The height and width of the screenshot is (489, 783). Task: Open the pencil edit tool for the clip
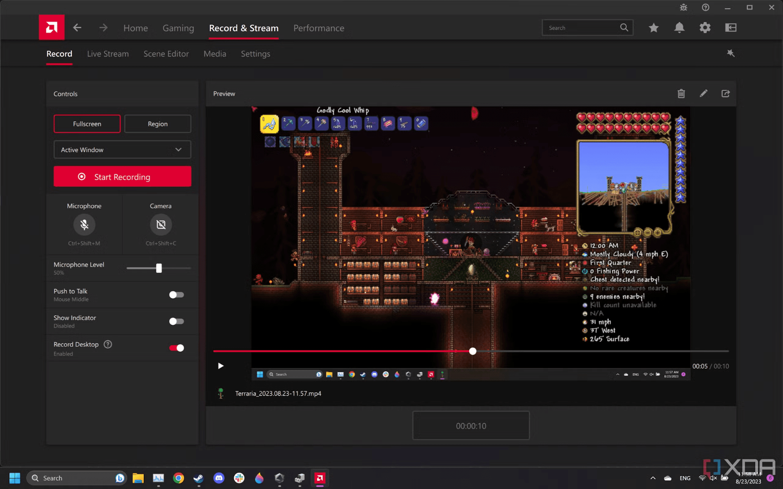tap(703, 94)
